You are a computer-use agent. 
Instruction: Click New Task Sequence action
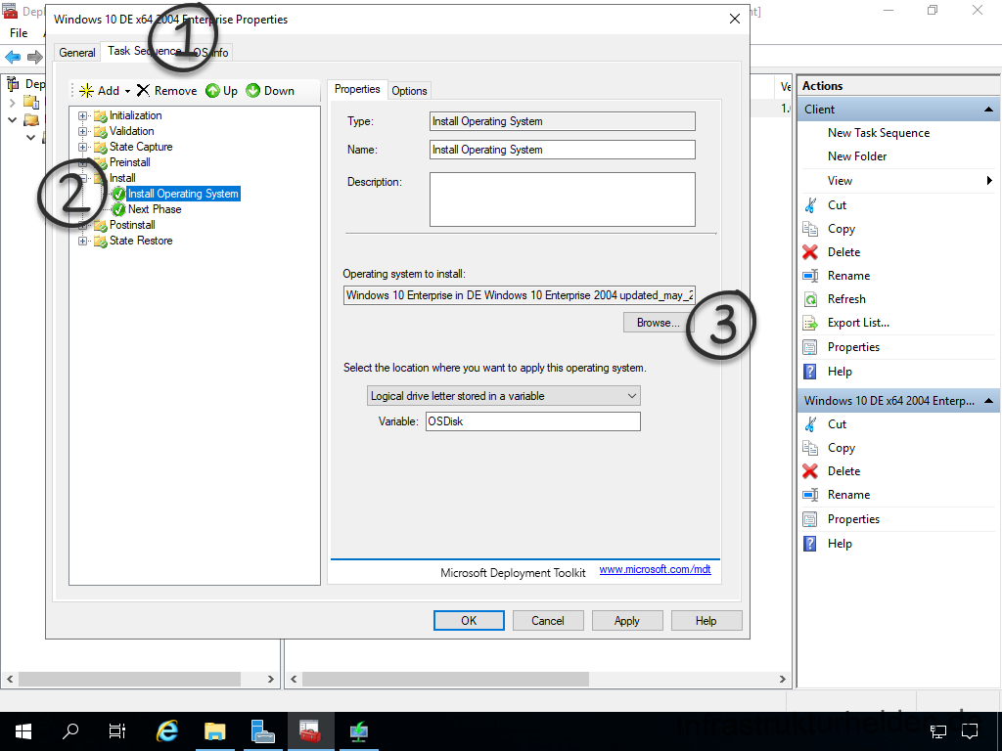click(878, 133)
